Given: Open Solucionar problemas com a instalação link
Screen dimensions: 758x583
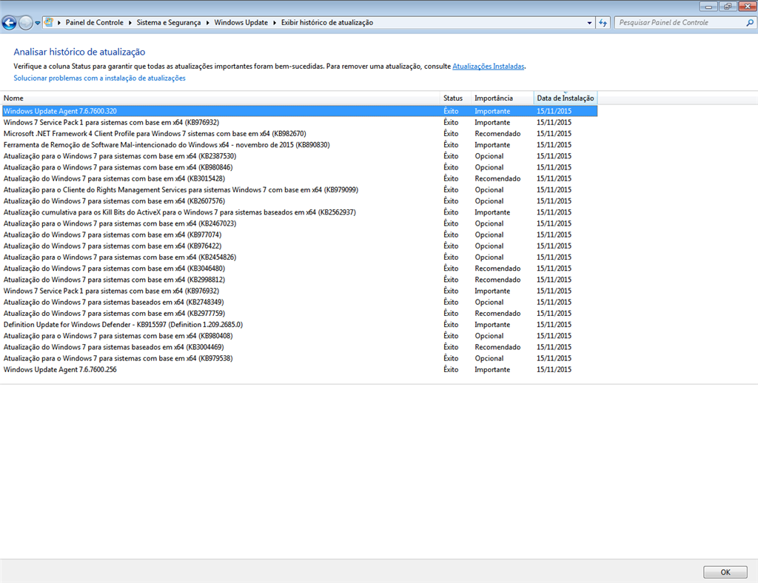Looking at the screenshot, I should [x=99, y=78].
